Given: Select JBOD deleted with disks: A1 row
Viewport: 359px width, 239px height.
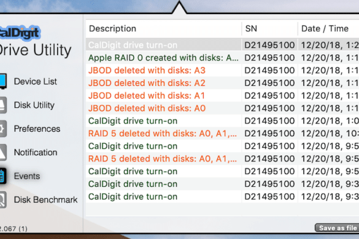Looking at the screenshot, I should point(222,96).
